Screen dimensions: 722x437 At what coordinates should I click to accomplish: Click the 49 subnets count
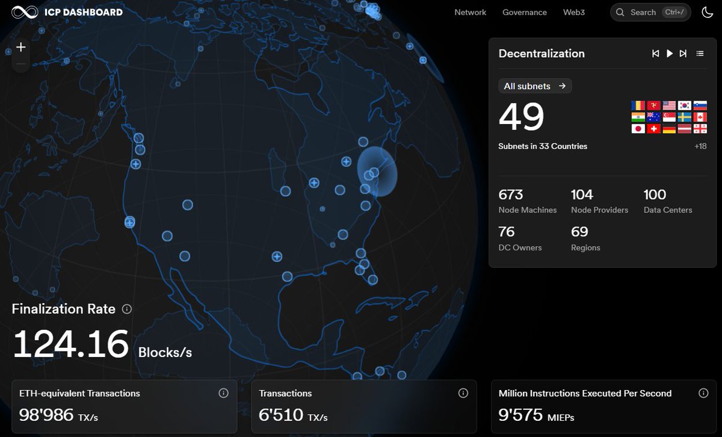coord(522,117)
